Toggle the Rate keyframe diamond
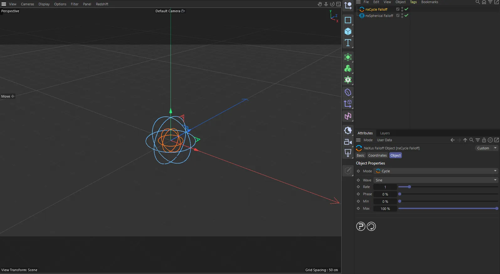Image resolution: width=500 pixels, height=274 pixels. [x=358, y=187]
